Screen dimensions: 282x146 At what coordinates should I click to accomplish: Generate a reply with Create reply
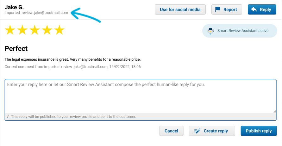click(212, 131)
